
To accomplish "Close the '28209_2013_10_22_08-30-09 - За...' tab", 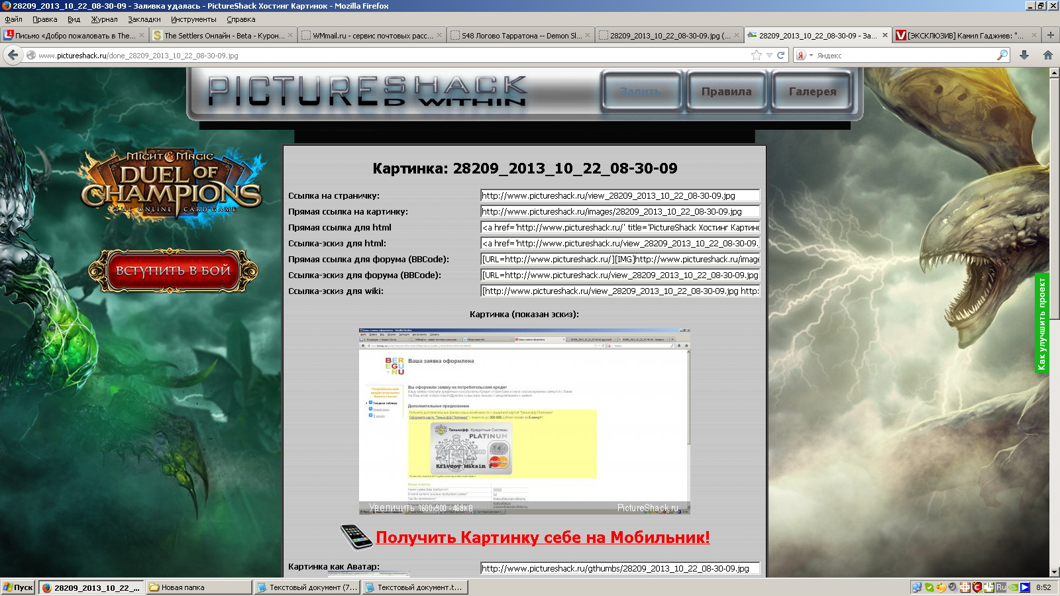I will [x=884, y=36].
